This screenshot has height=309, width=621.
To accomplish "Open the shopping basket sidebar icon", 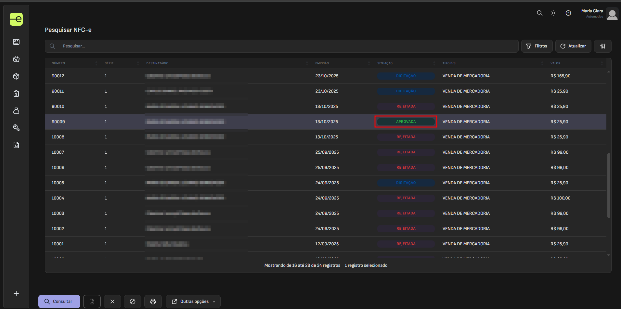I will [16, 59].
